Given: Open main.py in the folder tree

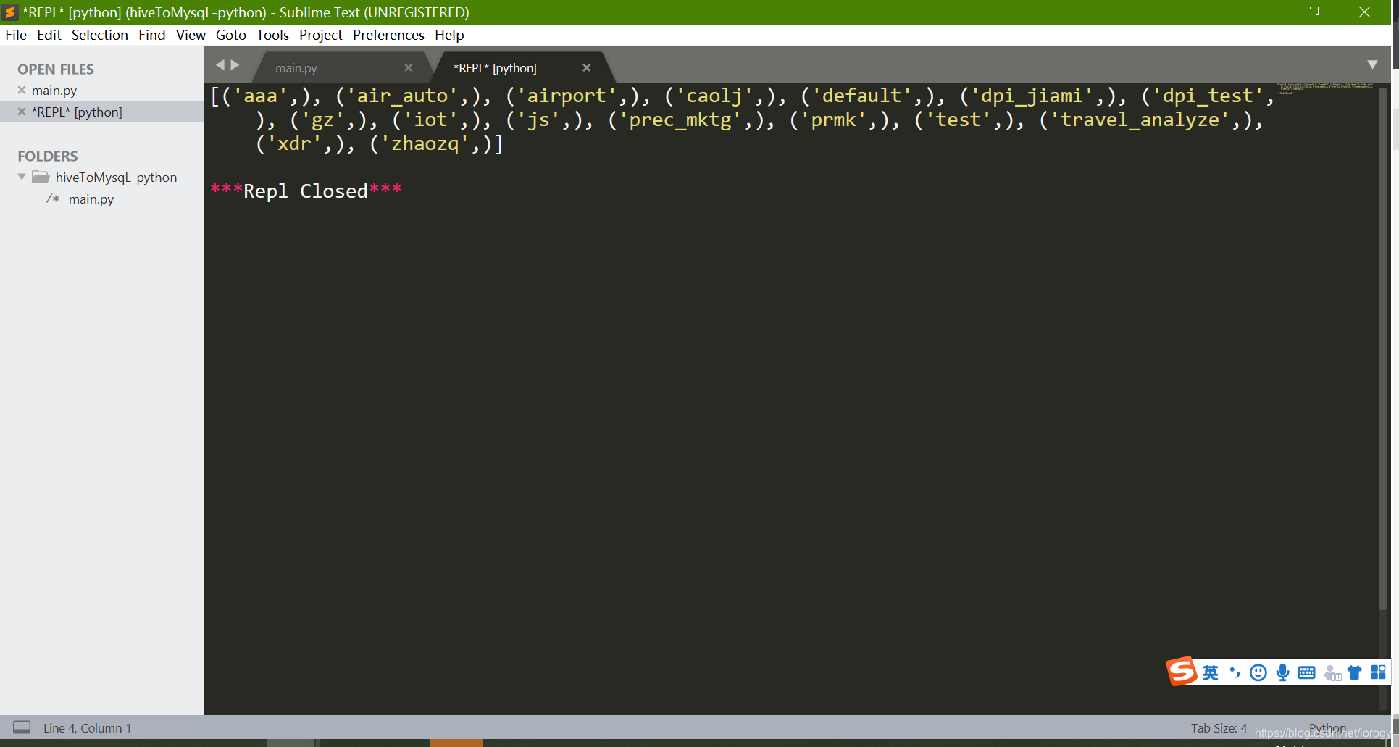Looking at the screenshot, I should point(91,199).
